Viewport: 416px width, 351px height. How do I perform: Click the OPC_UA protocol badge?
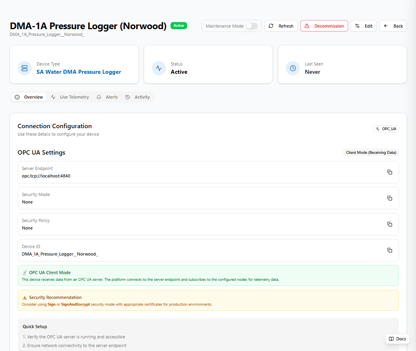click(386, 129)
